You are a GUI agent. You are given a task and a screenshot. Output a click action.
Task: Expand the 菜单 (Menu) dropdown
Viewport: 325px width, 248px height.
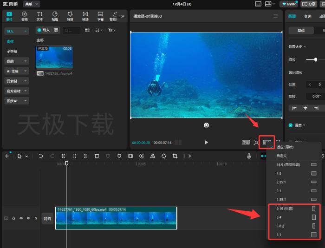click(x=31, y=4)
